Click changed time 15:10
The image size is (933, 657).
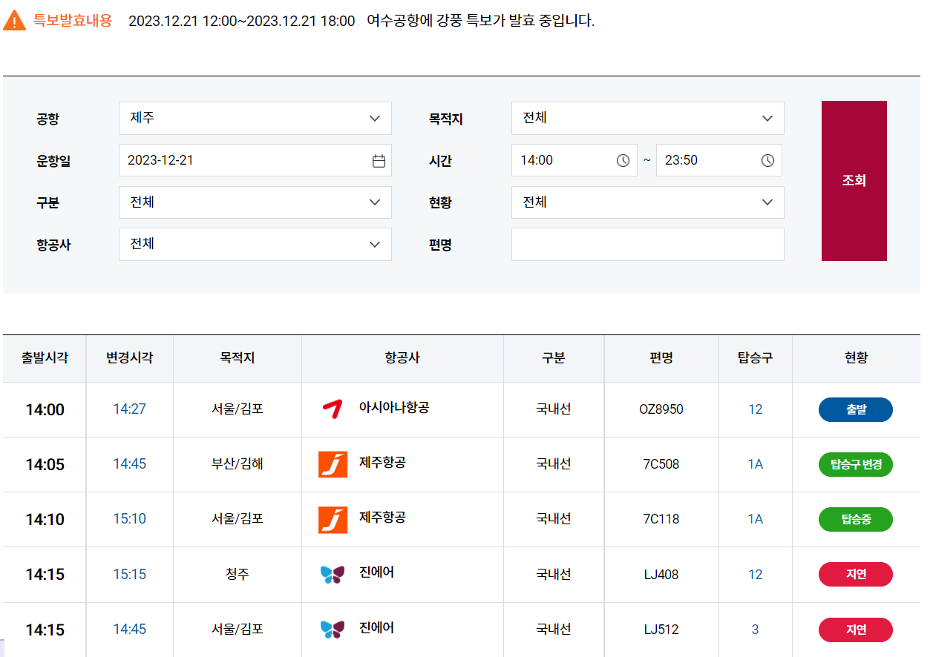point(129,519)
